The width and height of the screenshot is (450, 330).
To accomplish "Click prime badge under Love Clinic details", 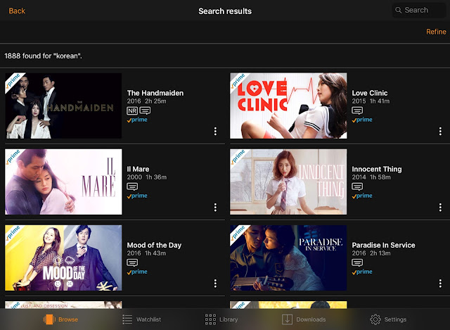I will point(362,120).
